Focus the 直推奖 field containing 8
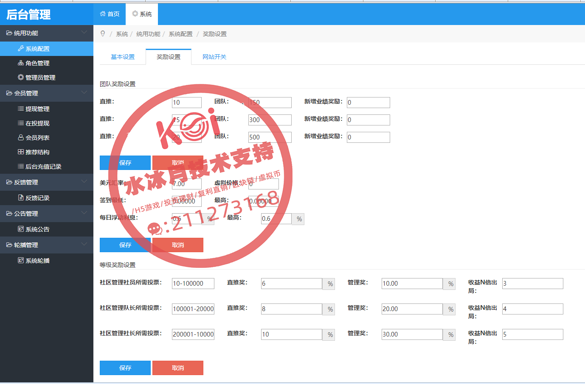Image resolution: width=585 pixels, height=384 pixels. [292, 309]
